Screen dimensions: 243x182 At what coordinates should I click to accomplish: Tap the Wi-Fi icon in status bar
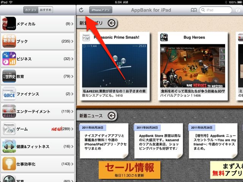click(x=11, y=2)
